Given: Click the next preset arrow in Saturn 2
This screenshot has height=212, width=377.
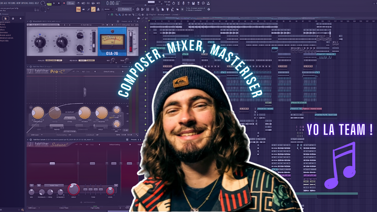Looking at the screenshot, I should point(130,144).
